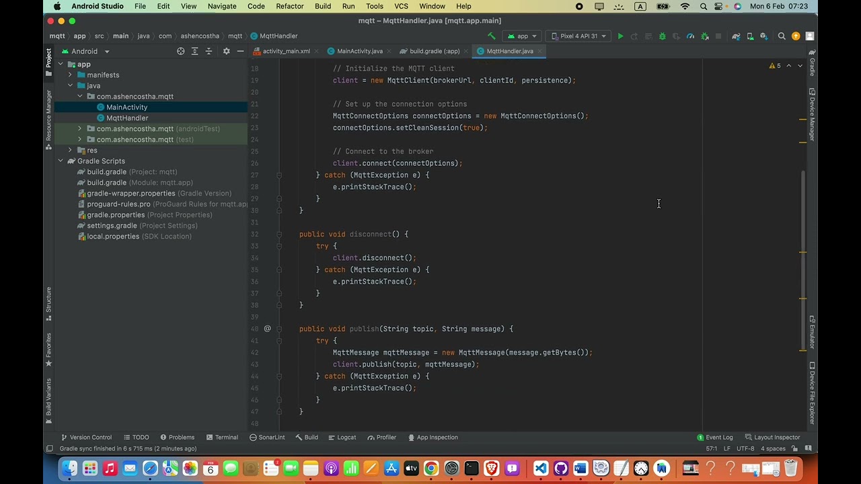This screenshot has height=484, width=861.
Task: Toggle the Emulator side panel
Action: 812,332
